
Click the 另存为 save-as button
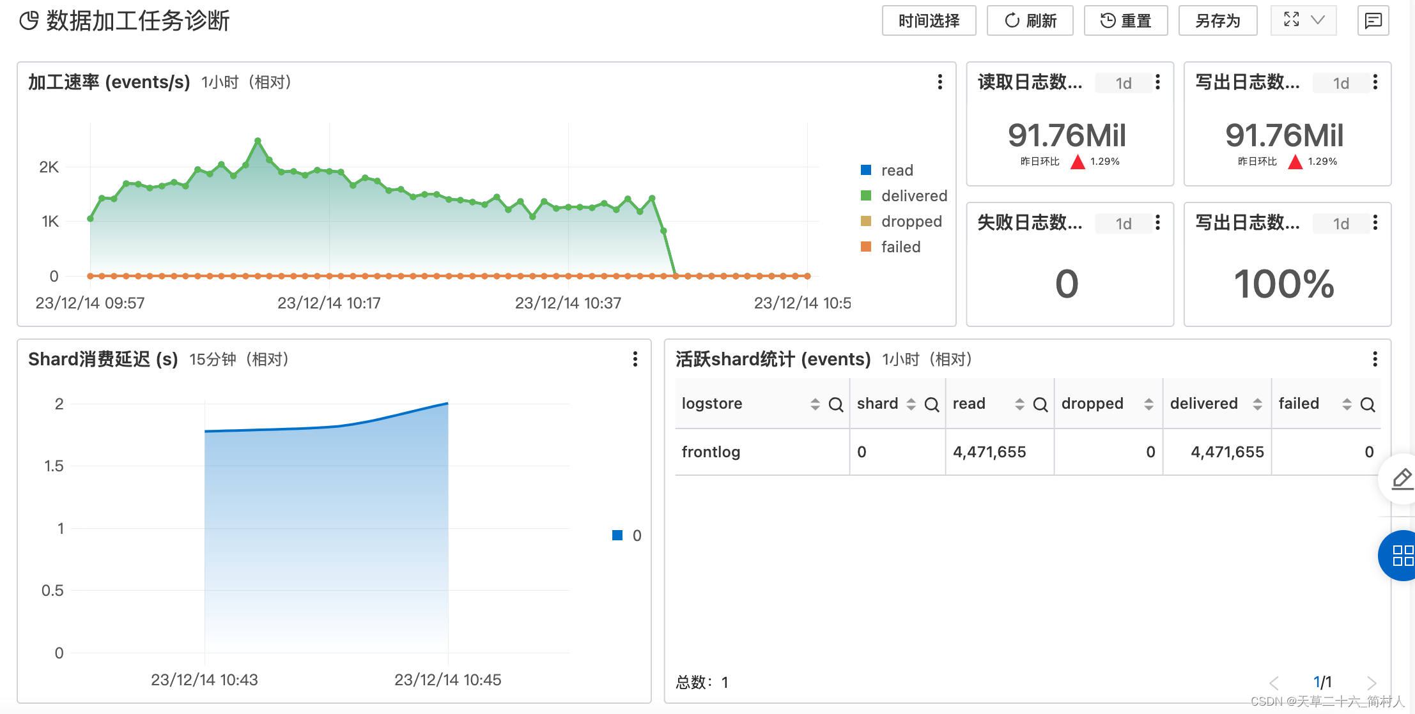(1218, 20)
